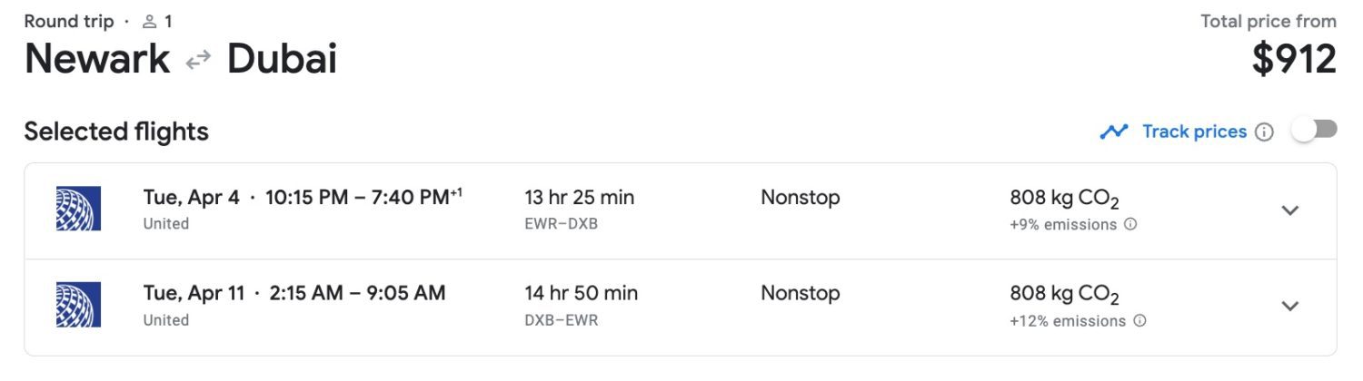This screenshot has height=381, width=1363.
Task: Expand the Tue, Apr 4 flight details
Action: coord(1289,210)
